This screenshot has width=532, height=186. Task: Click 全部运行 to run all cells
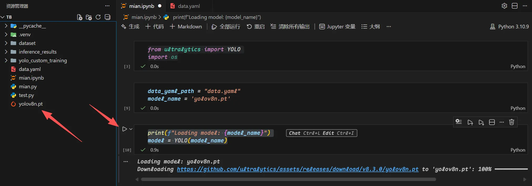point(226,27)
